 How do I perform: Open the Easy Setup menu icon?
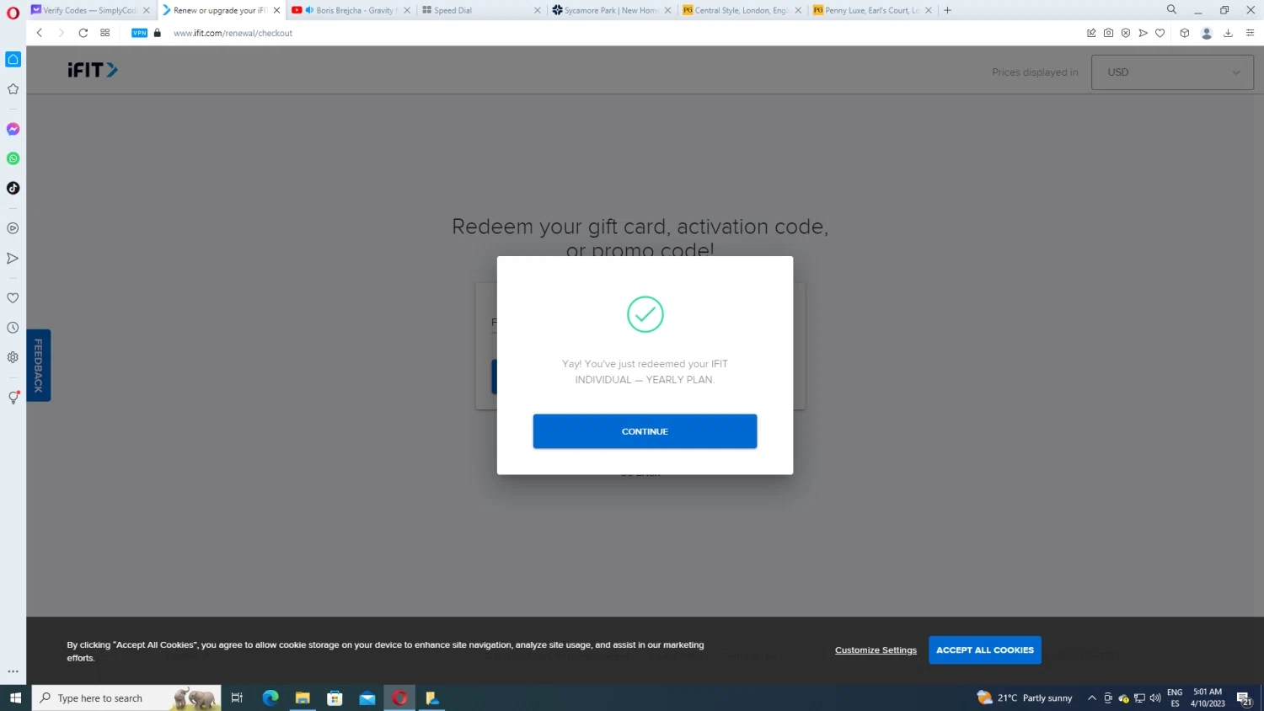click(1251, 33)
